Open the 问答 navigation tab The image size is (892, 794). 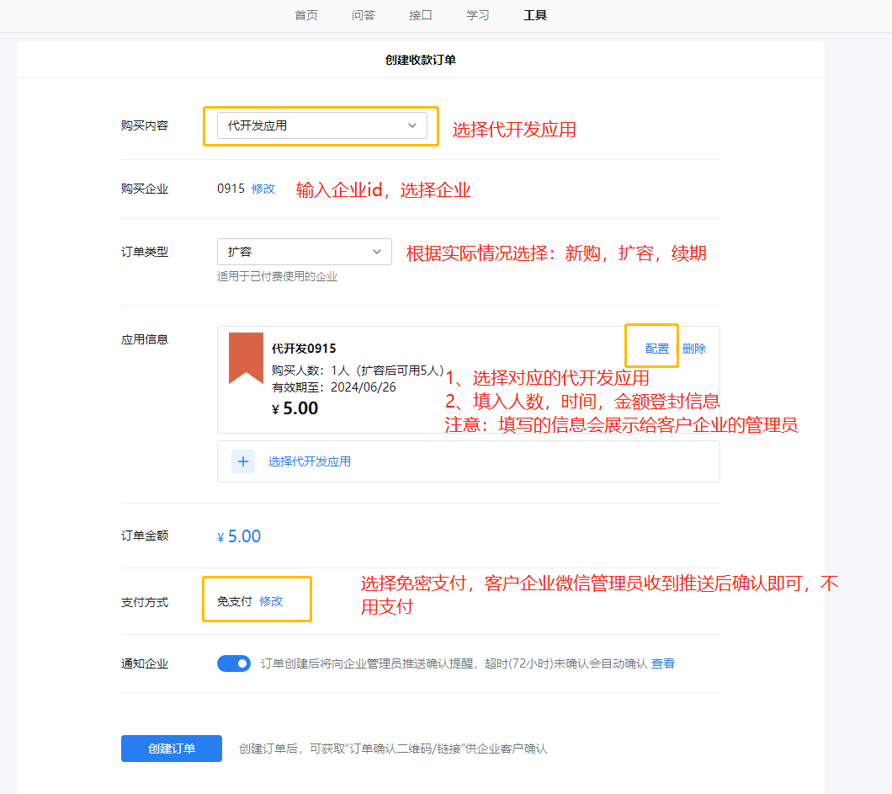coord(364,15)
